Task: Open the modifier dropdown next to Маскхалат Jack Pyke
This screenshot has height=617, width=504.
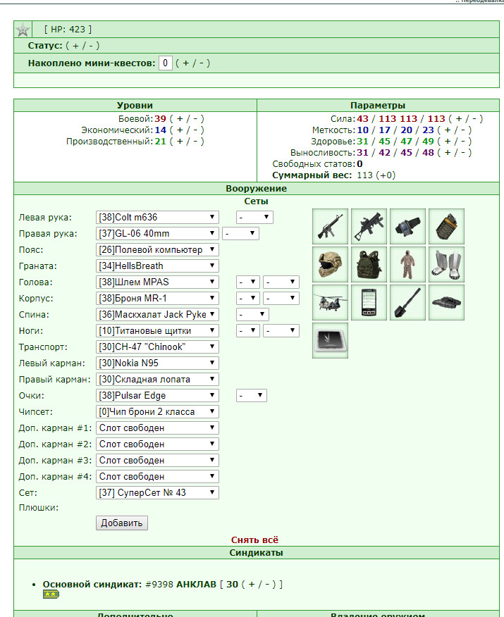Action: pos(253,314)
